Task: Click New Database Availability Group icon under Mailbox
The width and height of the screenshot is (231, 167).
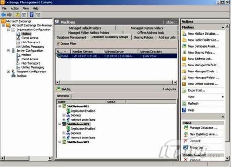Action: tap(184, 46)
